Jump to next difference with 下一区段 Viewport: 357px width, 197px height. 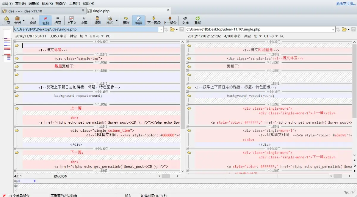pyautogui.click(x=154, y=20)
